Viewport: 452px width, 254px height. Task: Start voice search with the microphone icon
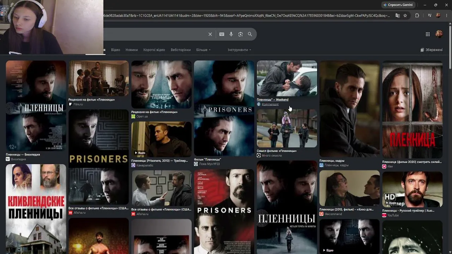231,34
